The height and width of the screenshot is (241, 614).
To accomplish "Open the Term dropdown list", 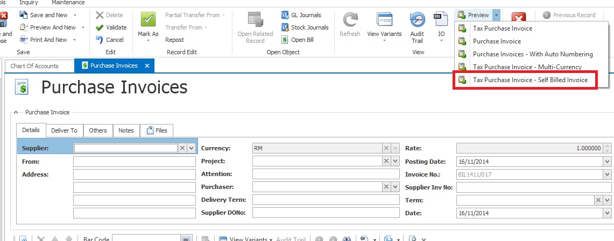I will coord(607,200).
